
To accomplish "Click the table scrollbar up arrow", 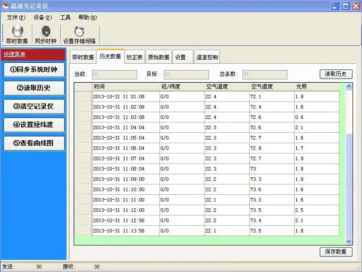I will [348, 86].
